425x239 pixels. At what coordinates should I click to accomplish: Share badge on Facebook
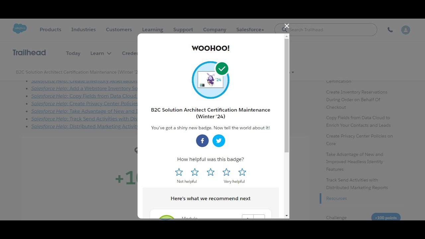click(202, 141)
